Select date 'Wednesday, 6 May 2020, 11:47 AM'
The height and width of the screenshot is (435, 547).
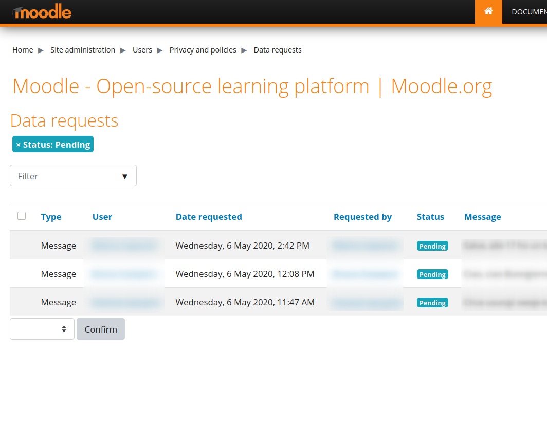[245, 302]
